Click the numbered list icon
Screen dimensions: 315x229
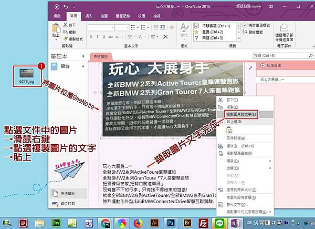click(x=143, y=27)
